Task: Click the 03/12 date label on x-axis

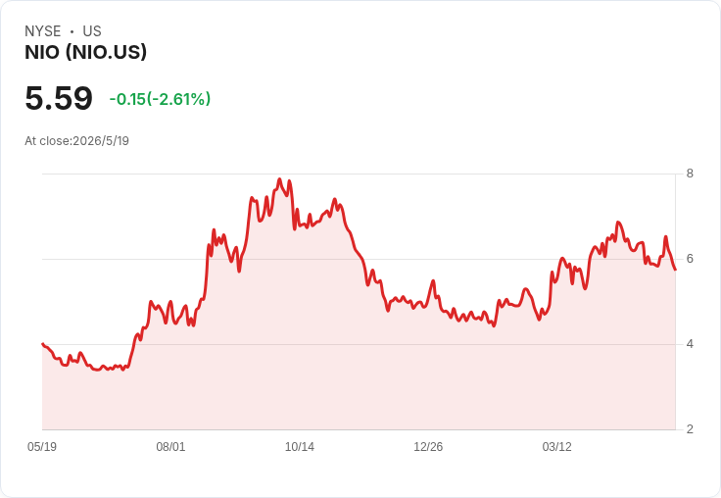Action: coord(556,446)
